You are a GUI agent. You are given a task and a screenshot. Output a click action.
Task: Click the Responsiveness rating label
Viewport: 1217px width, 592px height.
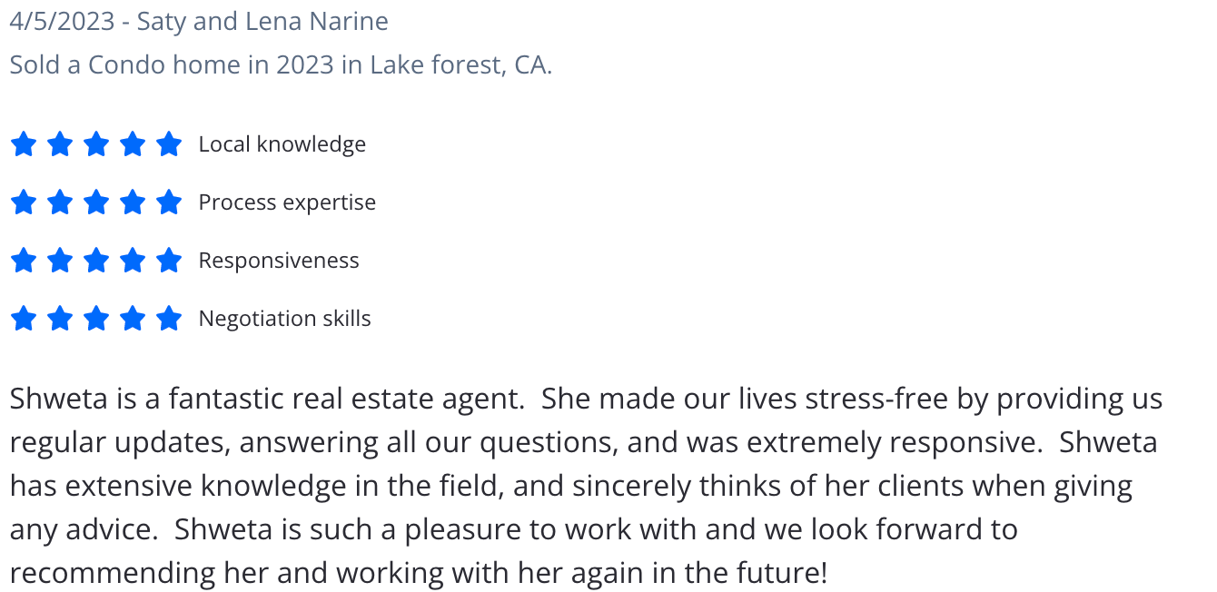click(x=279, y=261)
